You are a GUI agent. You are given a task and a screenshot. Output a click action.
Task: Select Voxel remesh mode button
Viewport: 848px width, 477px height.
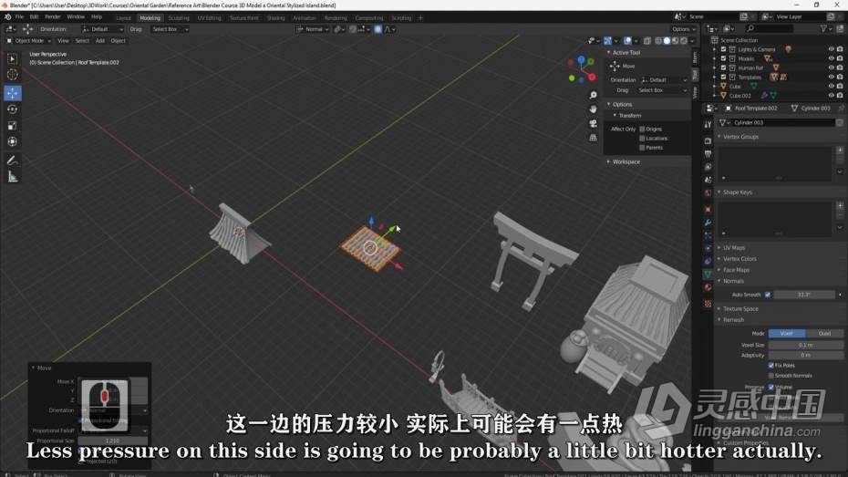pos(787,334)
